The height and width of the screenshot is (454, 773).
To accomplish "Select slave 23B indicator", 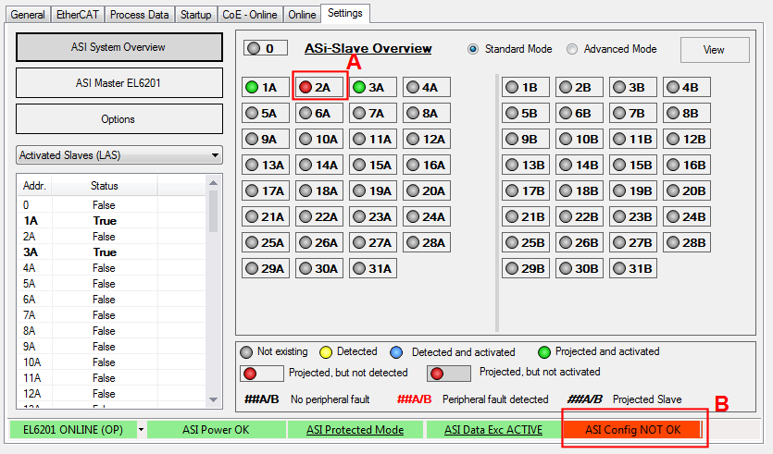I will [633, 216].
